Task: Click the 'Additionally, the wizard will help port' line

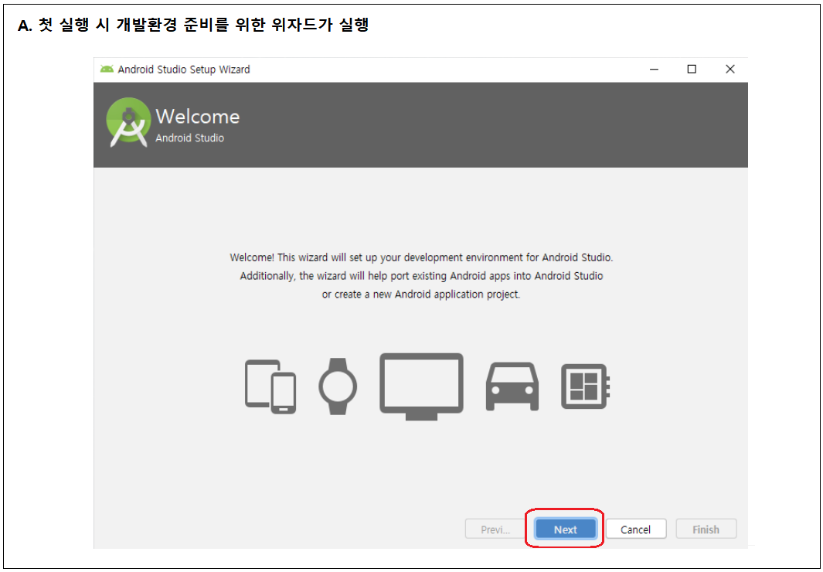Action: [x=421, y=276]
